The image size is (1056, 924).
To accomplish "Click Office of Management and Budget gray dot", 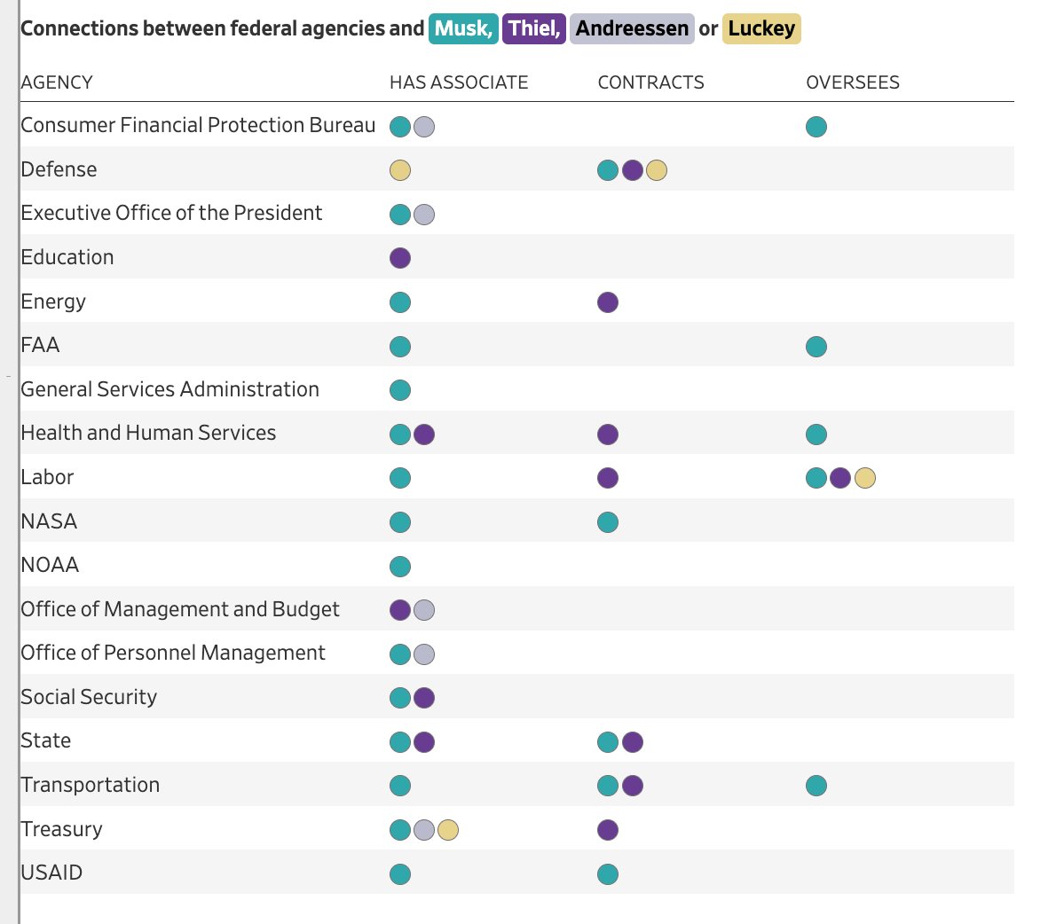I will coord(424,610).
